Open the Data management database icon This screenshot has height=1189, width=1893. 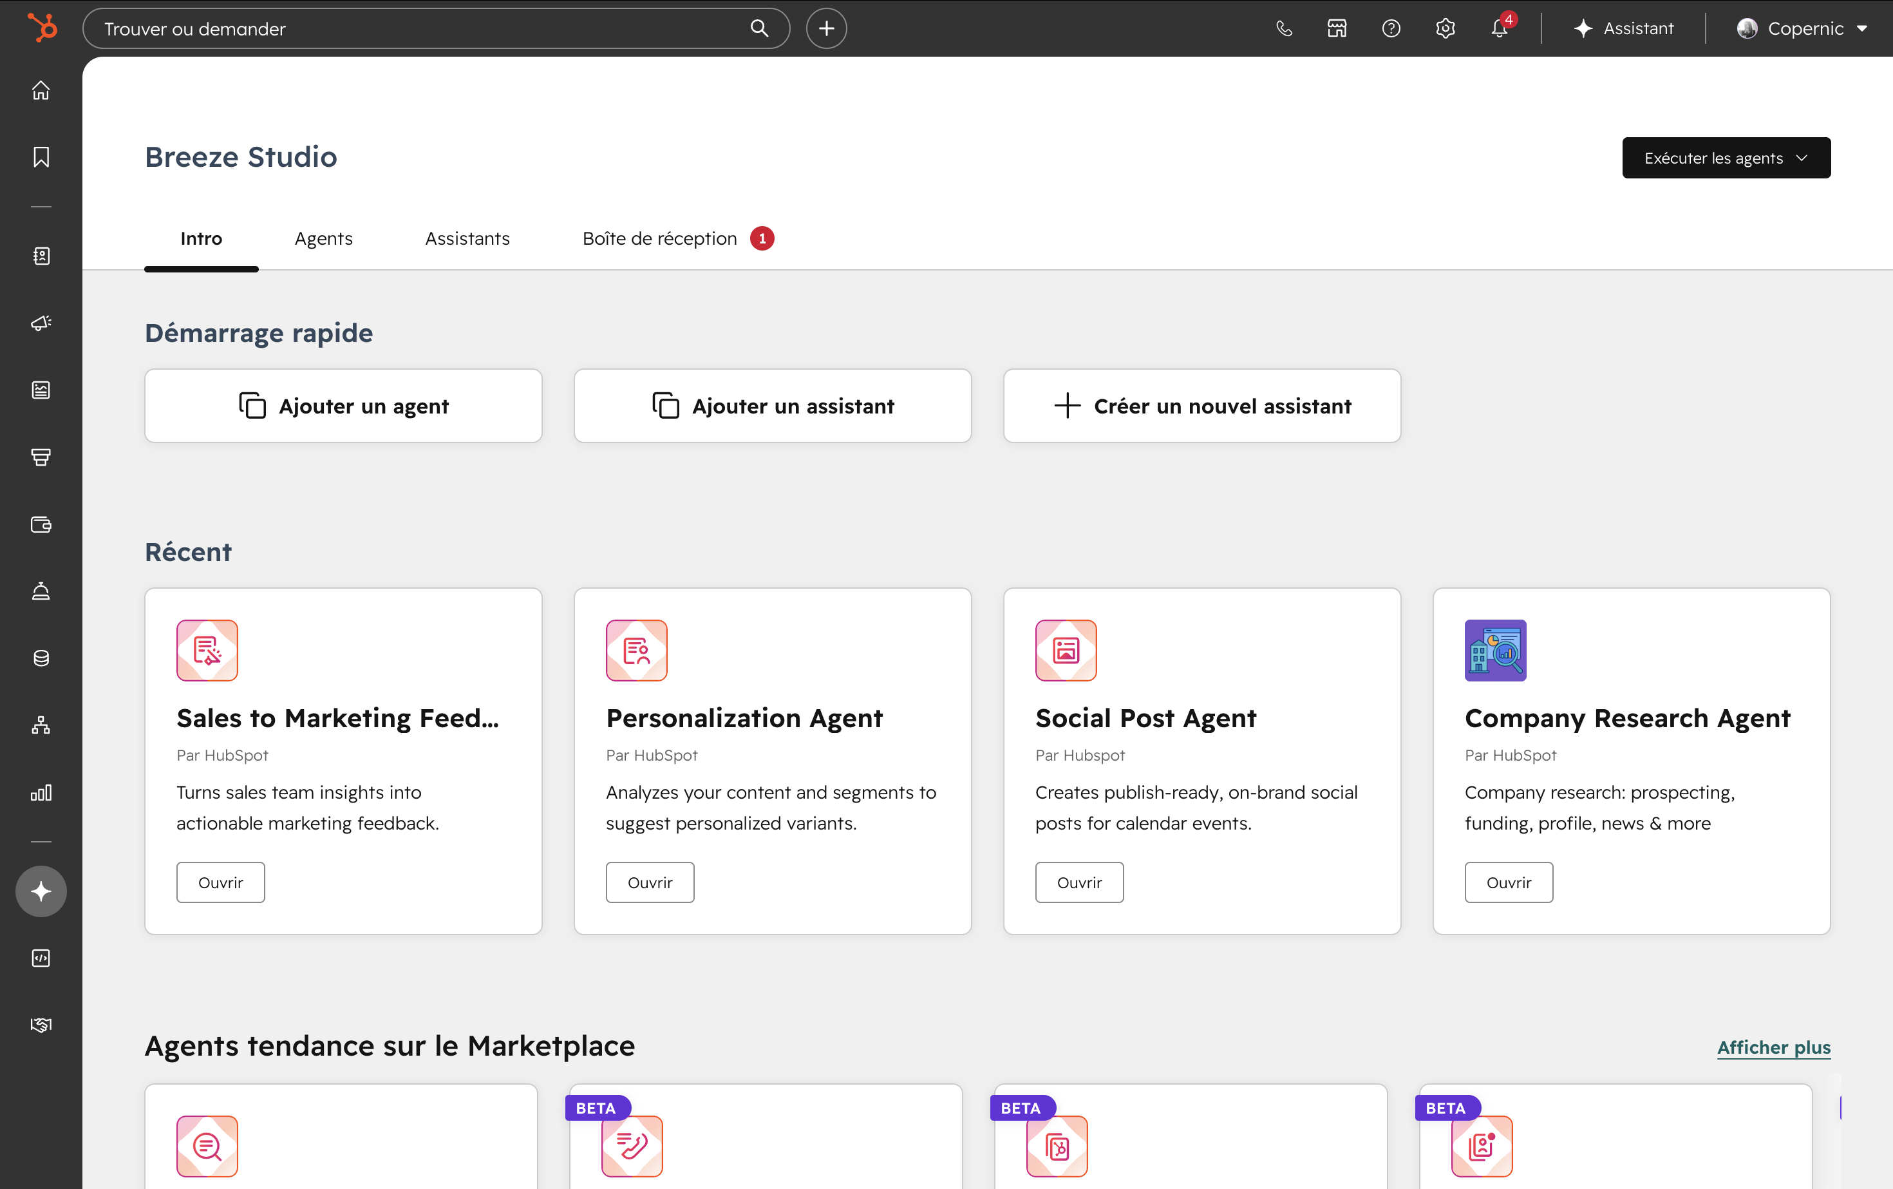click(x=41, y=658)
